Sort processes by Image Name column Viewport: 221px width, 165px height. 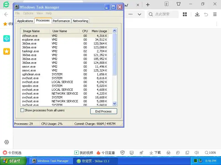(35, 31)
